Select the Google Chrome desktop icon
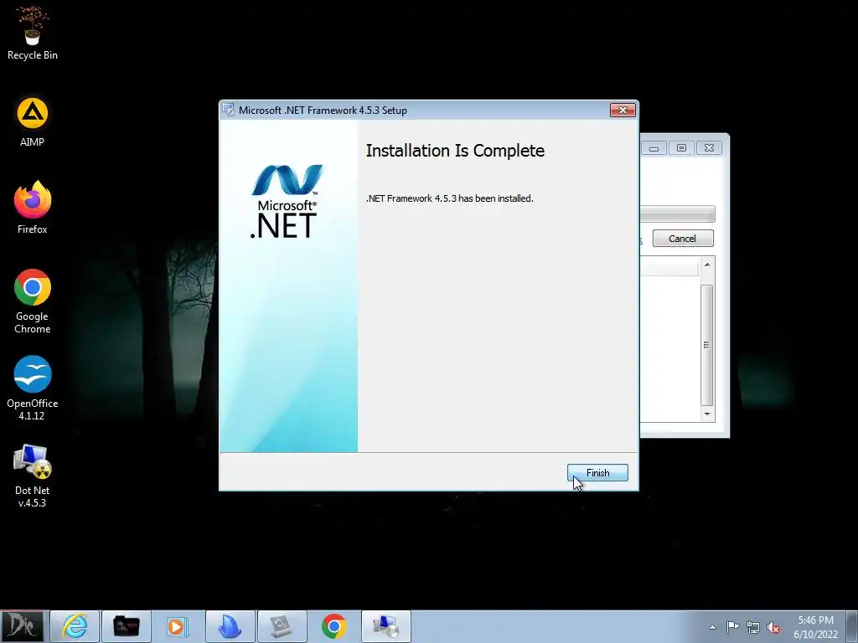 pos(33,301)
